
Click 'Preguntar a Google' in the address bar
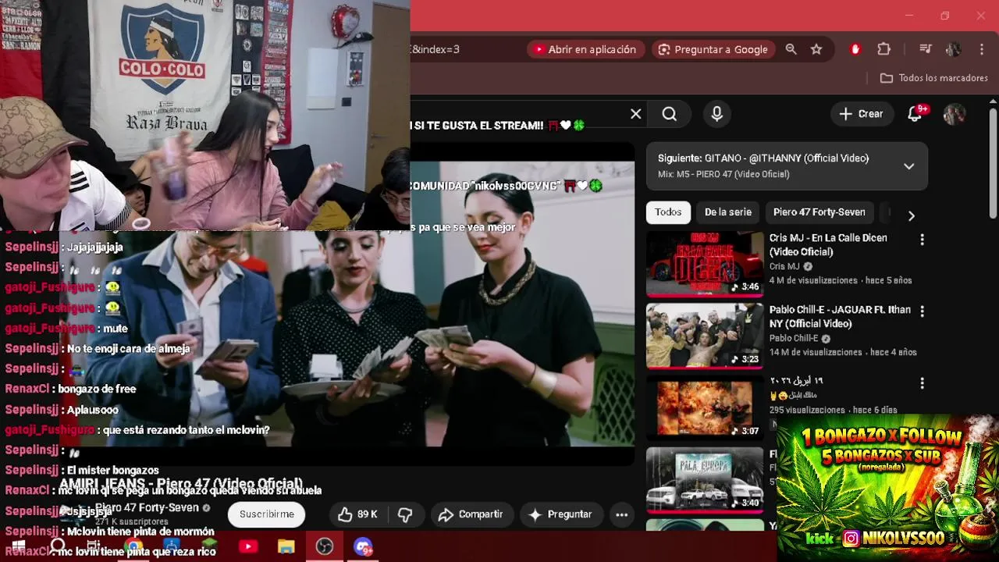[x=713, y=49]
